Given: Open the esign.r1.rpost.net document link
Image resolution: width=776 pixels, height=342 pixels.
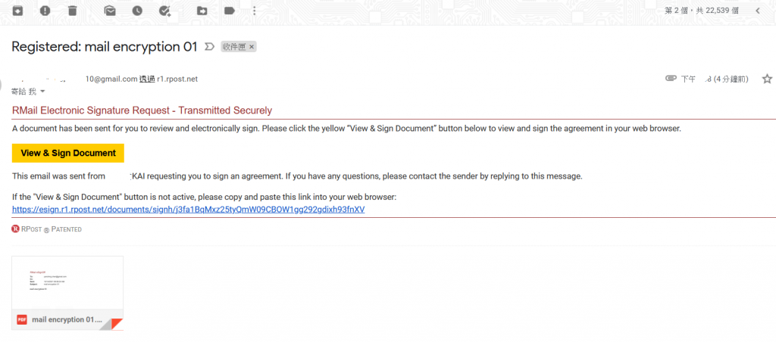Looking at the screenshot, I should pos(189,209).
